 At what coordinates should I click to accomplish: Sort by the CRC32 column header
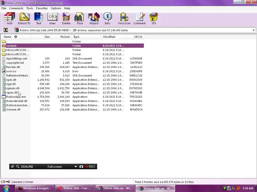pos(135,37)
